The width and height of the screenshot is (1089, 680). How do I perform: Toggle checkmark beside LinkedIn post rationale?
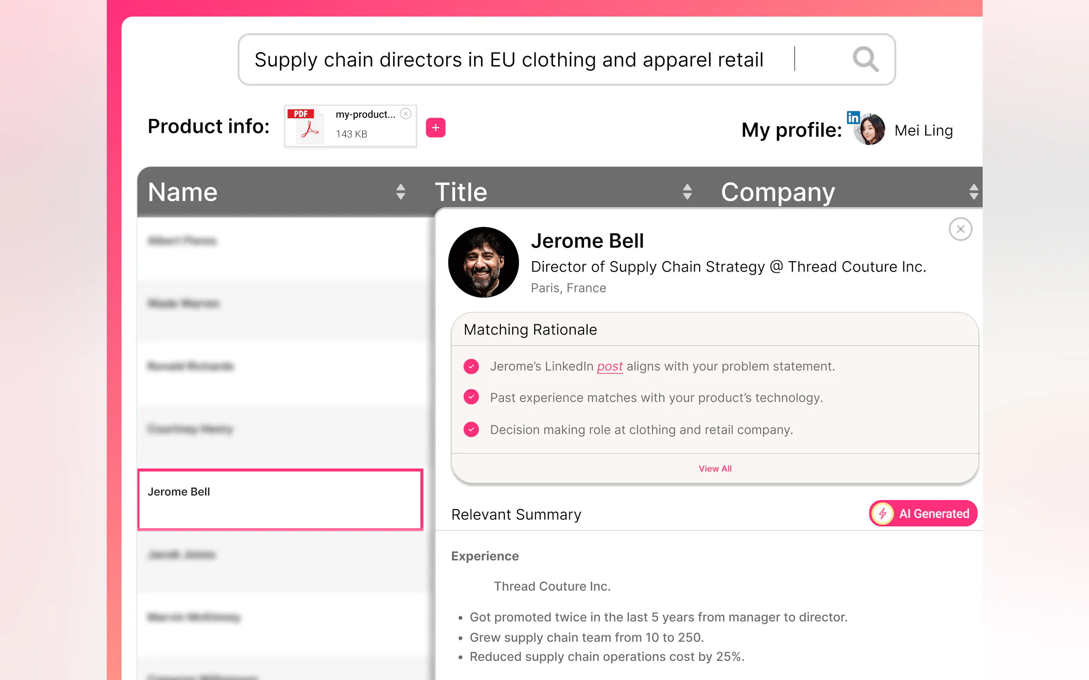[x=471, y=367]
